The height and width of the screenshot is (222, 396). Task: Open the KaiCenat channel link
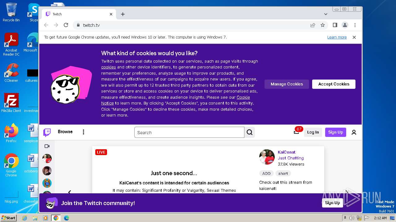[286, 152]
